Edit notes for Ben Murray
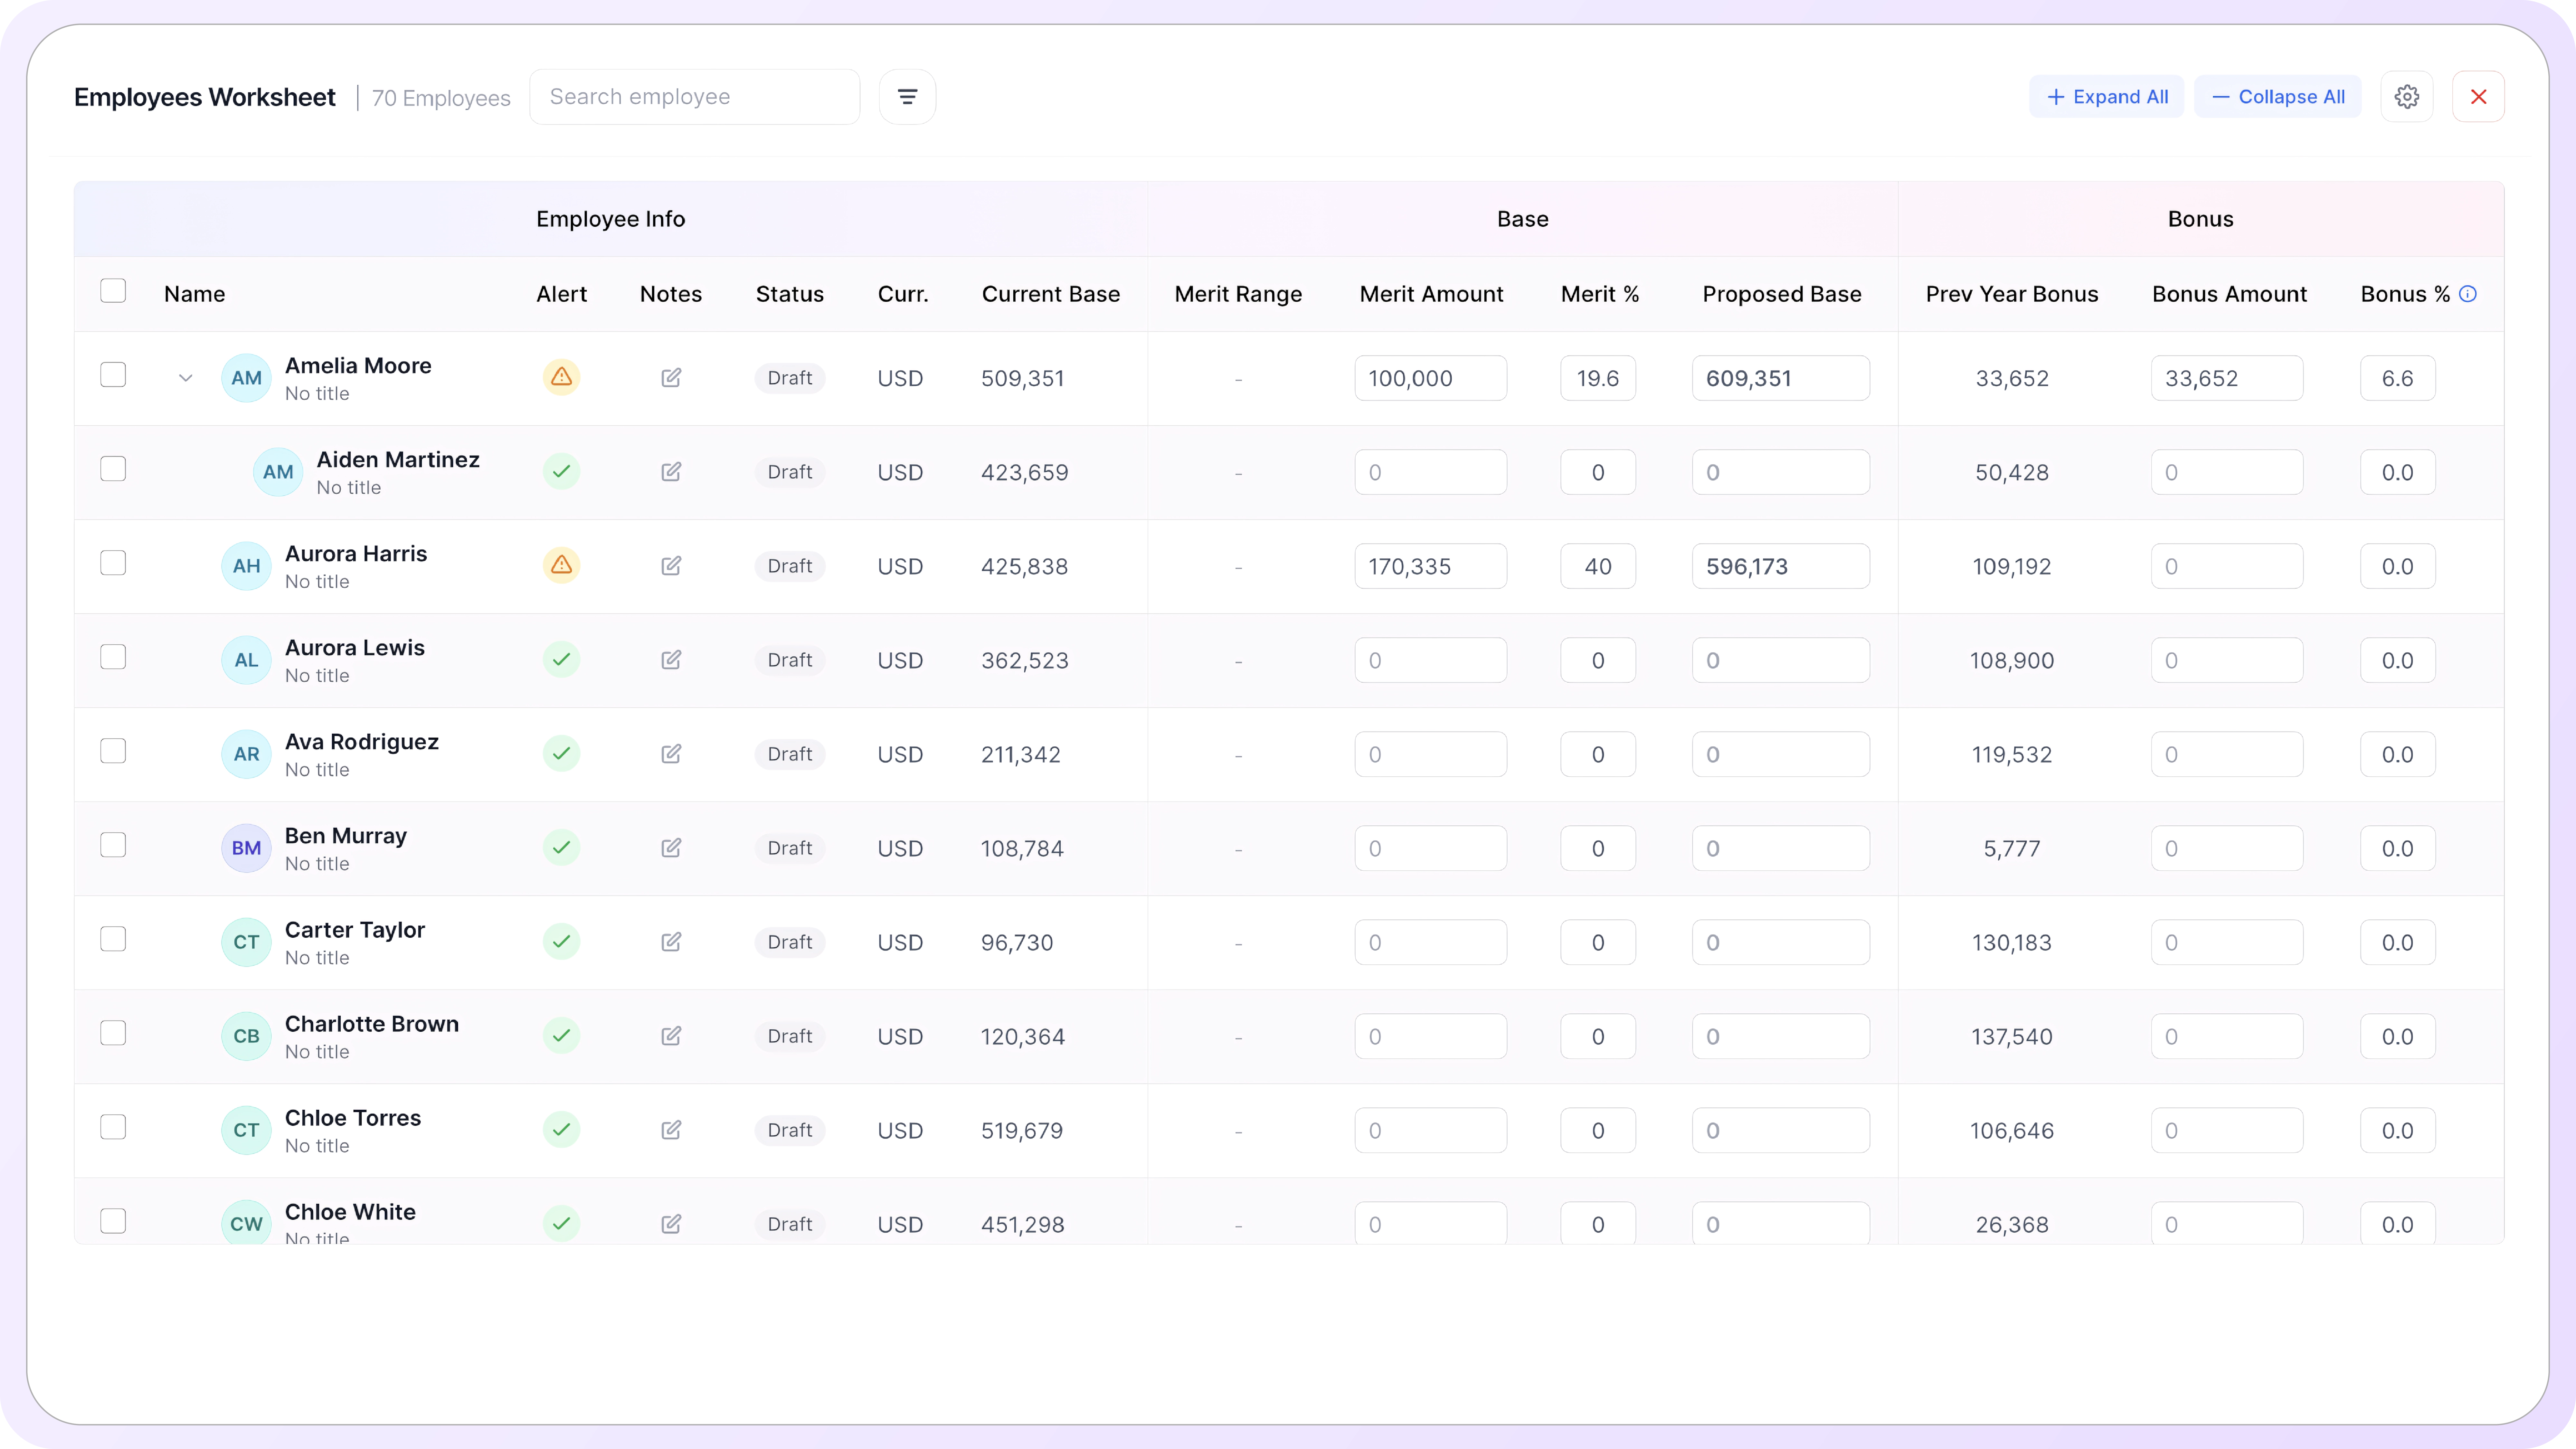 671,847
